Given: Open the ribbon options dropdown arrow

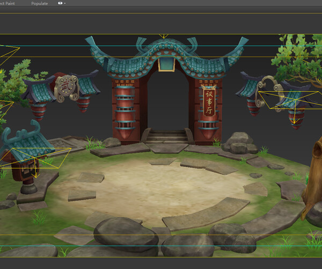Looking at the screenshot, I should pos(65,3).
